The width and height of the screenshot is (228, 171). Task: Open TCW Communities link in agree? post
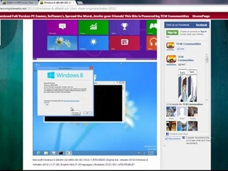pos(186,58)
